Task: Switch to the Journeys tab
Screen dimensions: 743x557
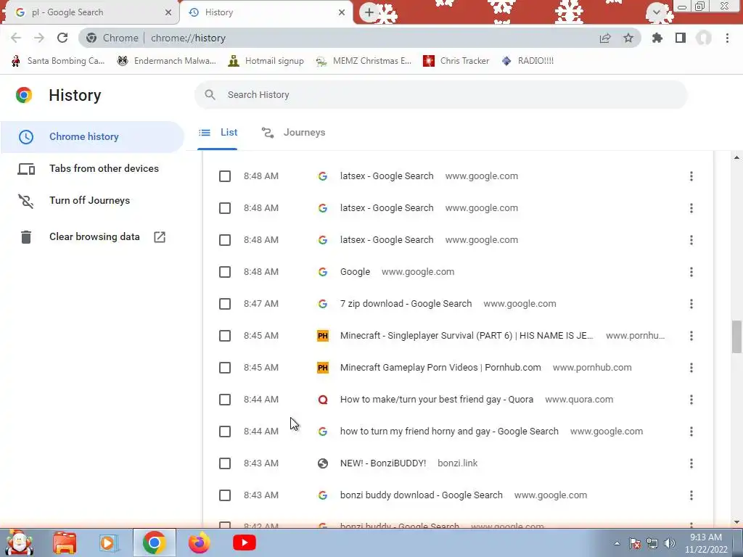Action: [x=293, y=133]
